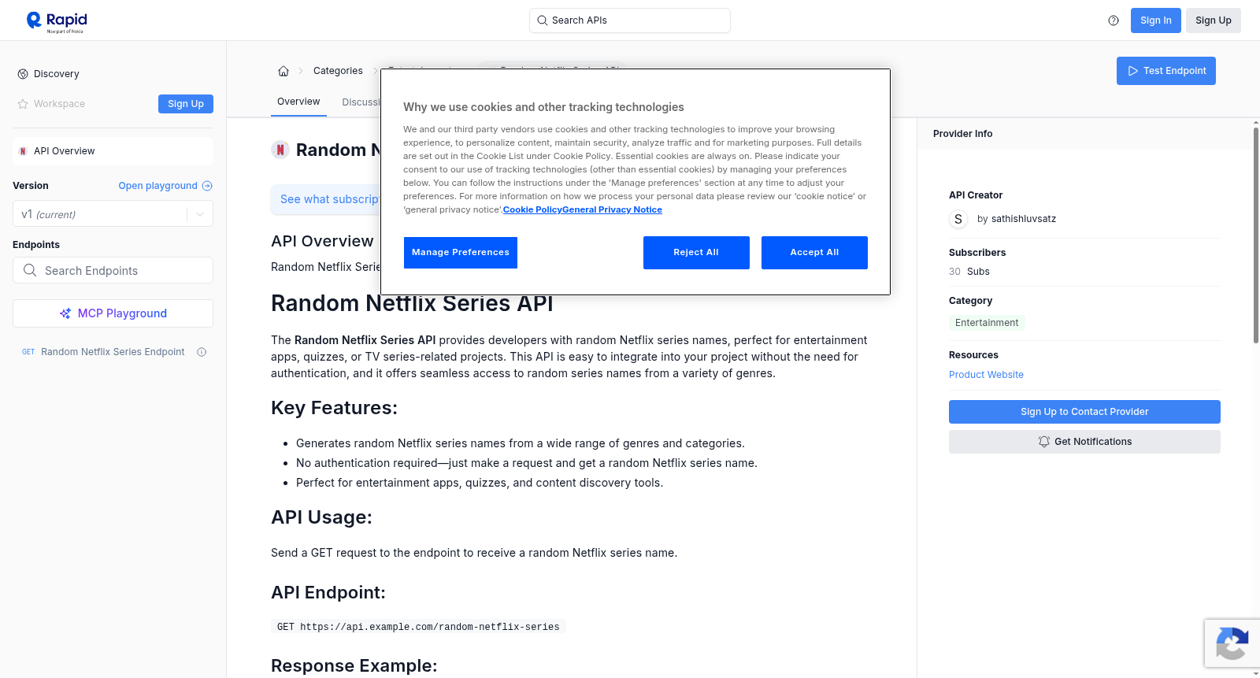Open Random Netflix Series Endpoint
The height and width of the screenshot is (678, 1260).
[x=113, y=352]
